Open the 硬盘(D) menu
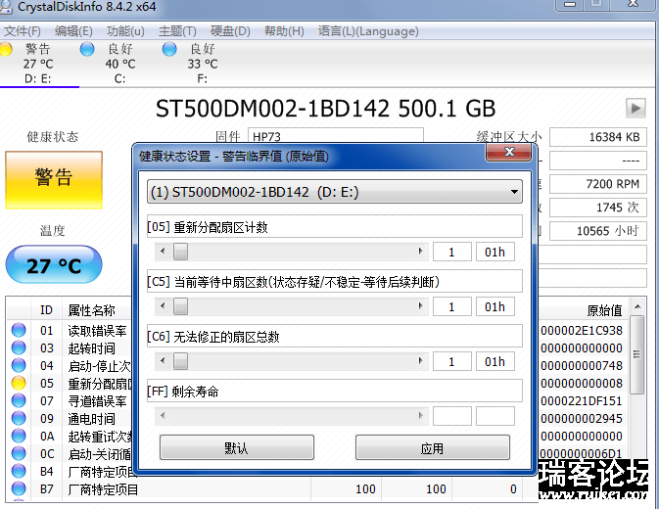Viewport: 659px width, 509px height. tap(230, 31)
